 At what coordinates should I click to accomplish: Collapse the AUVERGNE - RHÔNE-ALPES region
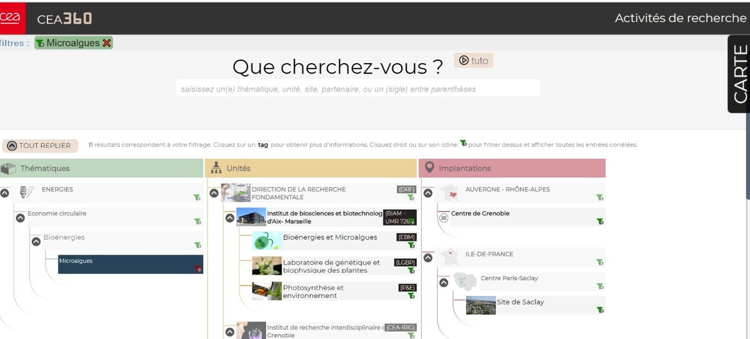428,194
